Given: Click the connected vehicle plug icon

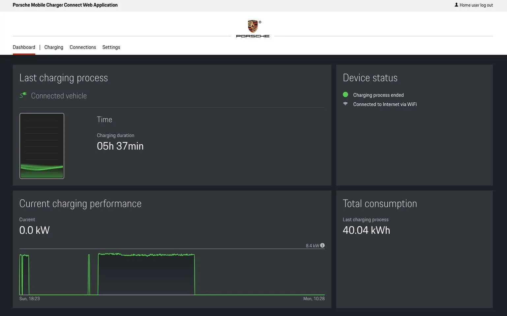Looking at the screenshot, I should tap(23, 95).
